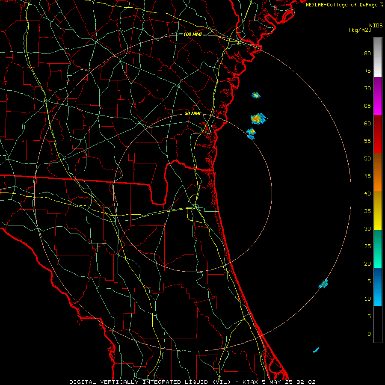The image size is (385, 385).
Task: Click the yellow segment of the color bar
Action: [378, 210]
